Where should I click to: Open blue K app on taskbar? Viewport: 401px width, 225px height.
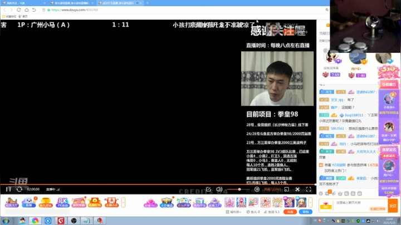click(48, 221)
